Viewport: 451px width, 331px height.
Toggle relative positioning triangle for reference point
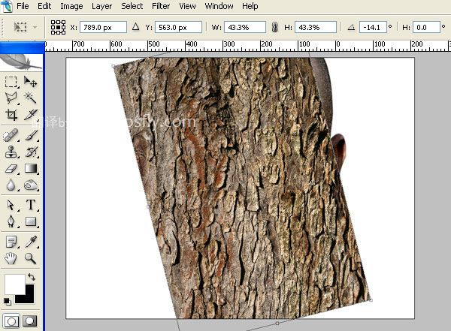[136, 27]
